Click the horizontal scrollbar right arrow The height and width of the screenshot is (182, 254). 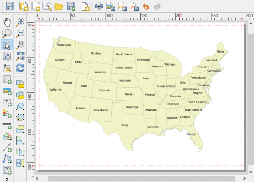(244, 178)
